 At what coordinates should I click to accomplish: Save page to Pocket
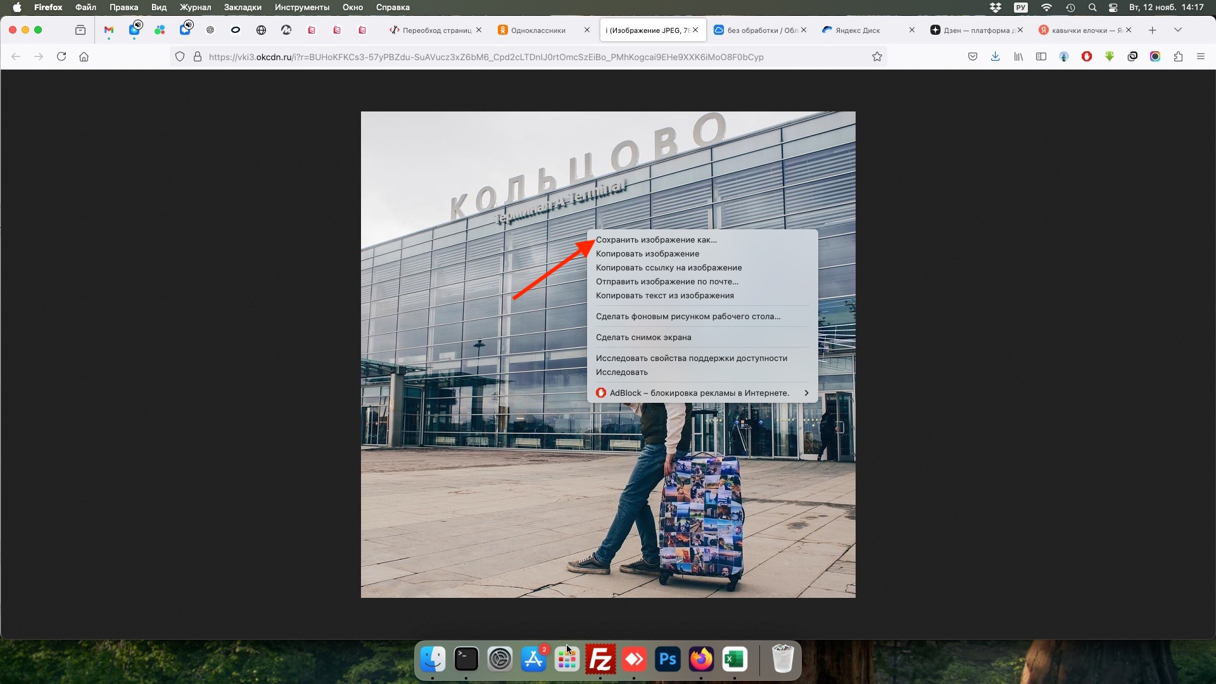pos(973,56)
